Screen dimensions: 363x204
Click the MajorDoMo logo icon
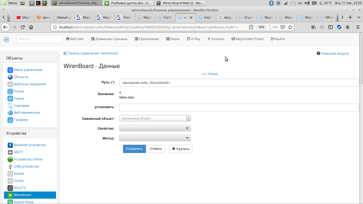pyautogui.click(x=6, y=39)
